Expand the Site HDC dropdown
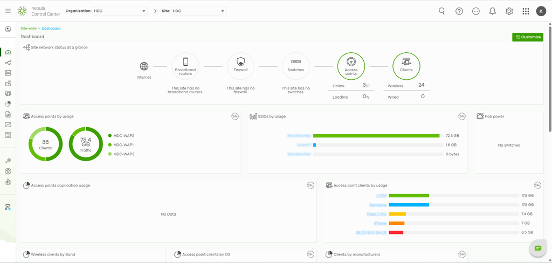This screenshot has width=552, height=263. coord(199,11)
